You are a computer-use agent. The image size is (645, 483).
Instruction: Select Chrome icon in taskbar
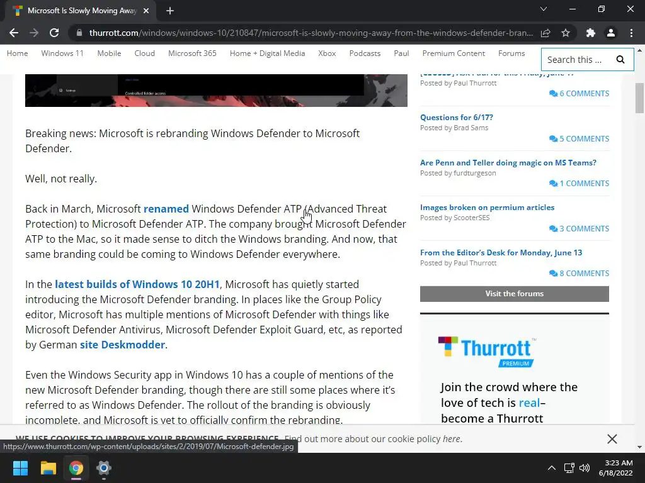click(x=76, y=468)
